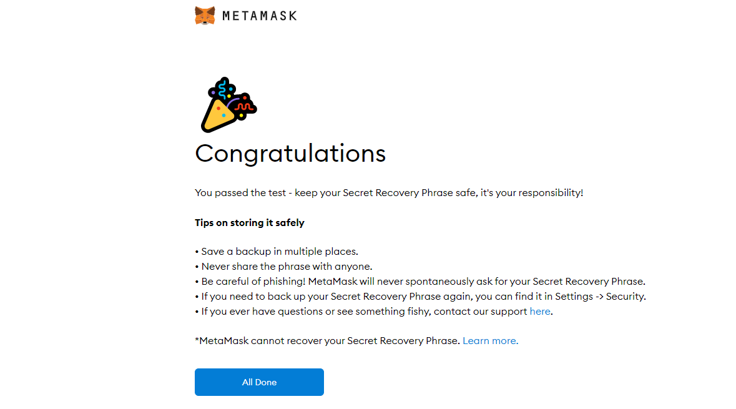Click the MetaMask fox logo icon
This screenshot has height=409, width=736.
tap(205, 16)
